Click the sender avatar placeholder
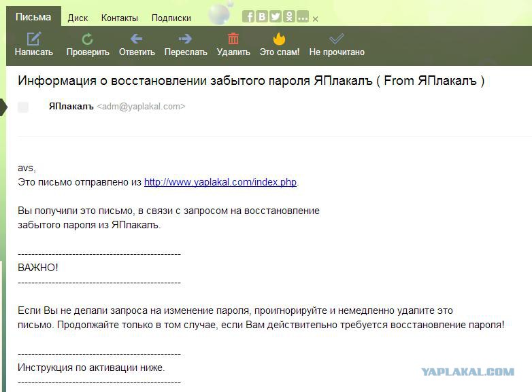 pos(23,107)
